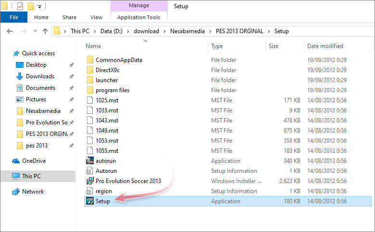Click the pin icon next to Documents
This screenshot has width=375, height=232.
(x=72, y=88)
